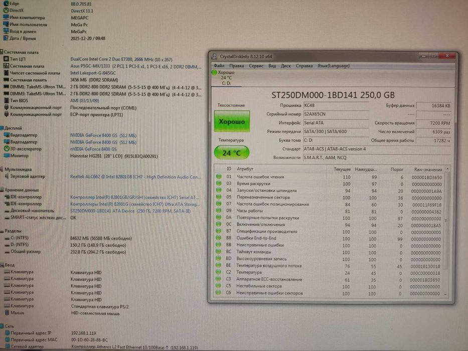Open the NVIDIA GeForce 8400 GS Видеоадаптер link, first row
Viewport: 468px width, 351px height.
coord(103,135)
